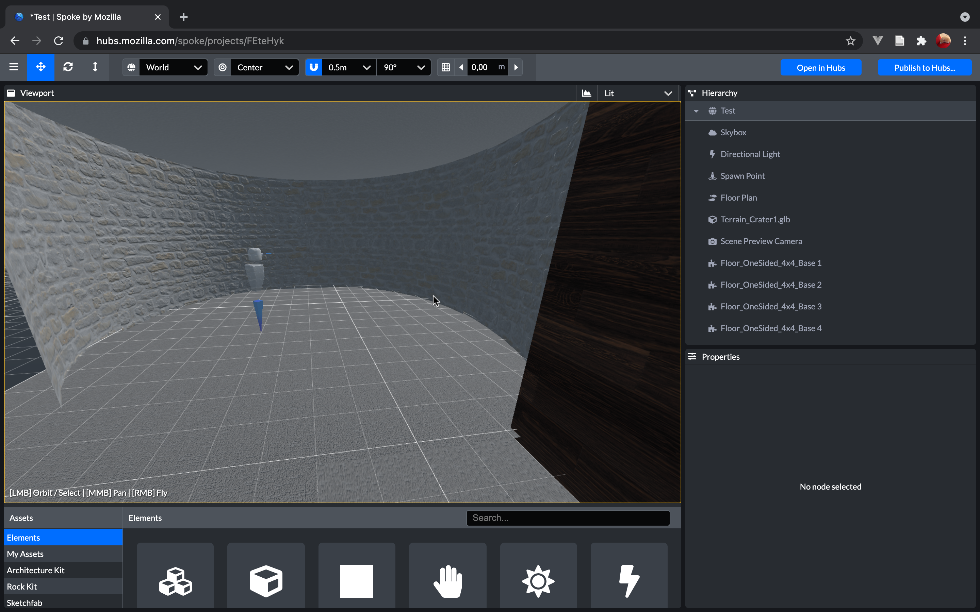Toggle viewport stats chart icon

tap(586, 93)
